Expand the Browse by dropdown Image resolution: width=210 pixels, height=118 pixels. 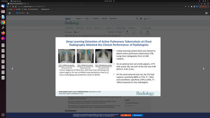click(132, 28)
